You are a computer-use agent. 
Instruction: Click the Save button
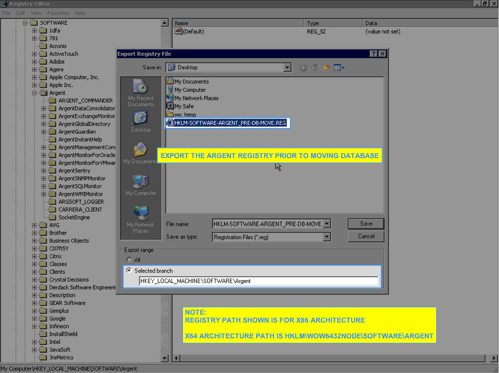[x=366, y=224]
